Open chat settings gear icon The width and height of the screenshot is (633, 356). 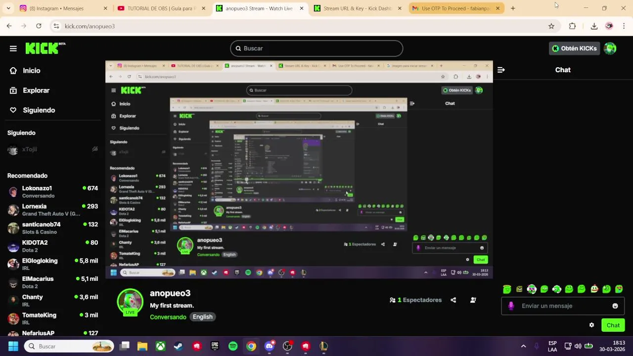pos(591,325)
